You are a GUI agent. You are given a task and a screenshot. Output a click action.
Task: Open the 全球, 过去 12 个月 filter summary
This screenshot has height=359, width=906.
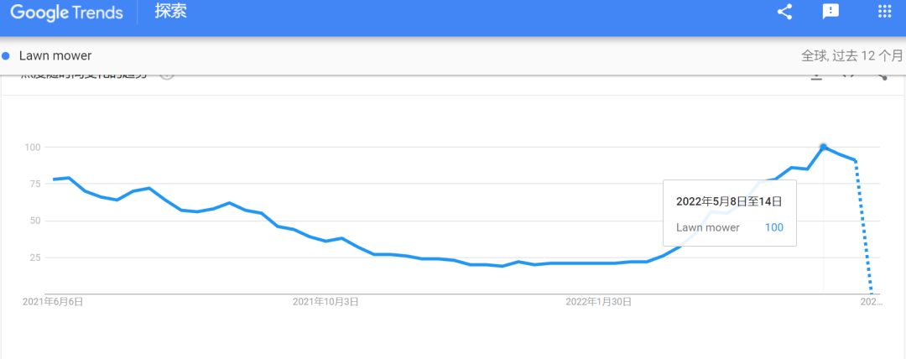851,56
